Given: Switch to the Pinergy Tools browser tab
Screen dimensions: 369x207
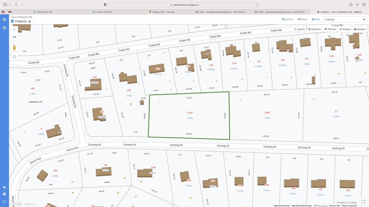Looking at the screenshot, I should (x=162, y=12).
